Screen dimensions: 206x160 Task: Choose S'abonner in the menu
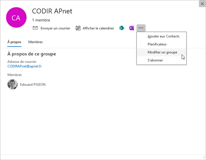(161, 60)
